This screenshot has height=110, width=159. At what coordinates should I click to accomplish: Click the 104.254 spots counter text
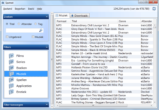click(x=131, y=9)
